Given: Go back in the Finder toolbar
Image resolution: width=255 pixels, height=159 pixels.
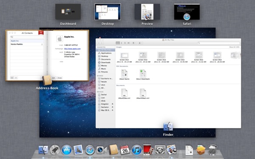Looking at the screenshot, I should pos(99,43).
